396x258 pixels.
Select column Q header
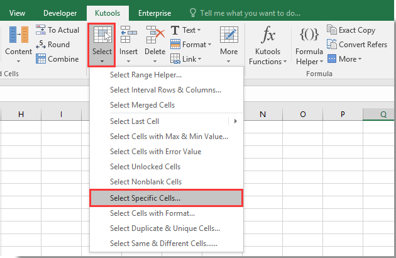click(x=383, y=114)
